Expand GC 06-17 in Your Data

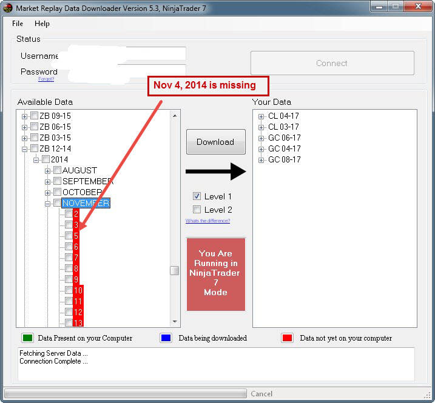click(x=261, y=138)
